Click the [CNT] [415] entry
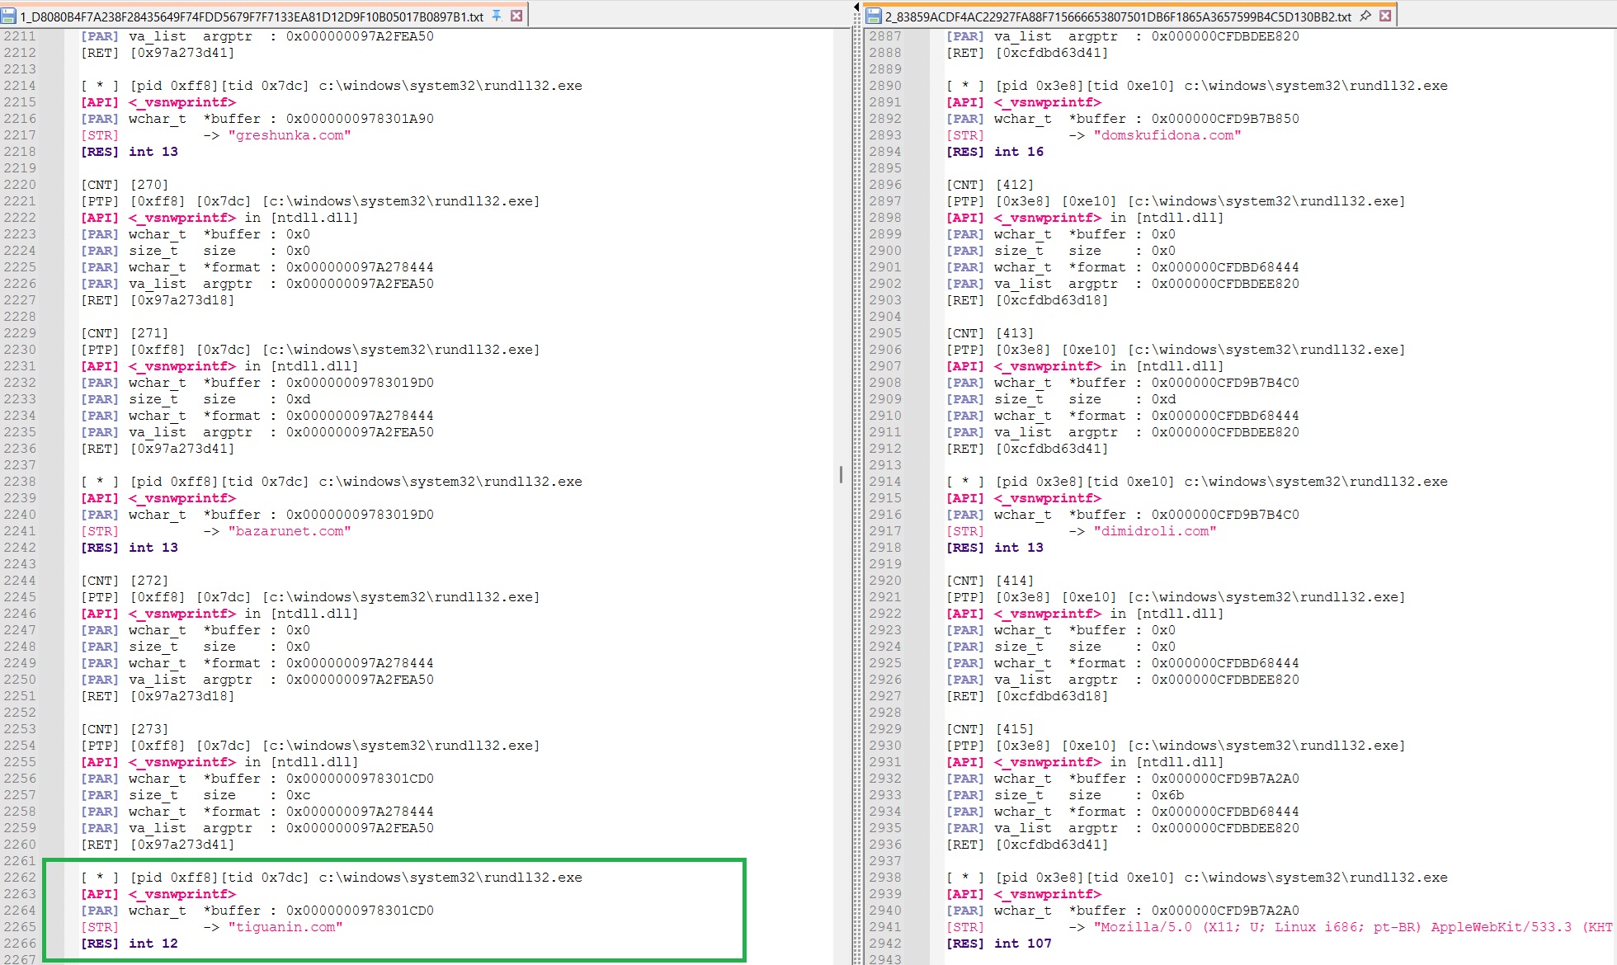The height and width of the screenshot is (965, 1617). (990, 729)
